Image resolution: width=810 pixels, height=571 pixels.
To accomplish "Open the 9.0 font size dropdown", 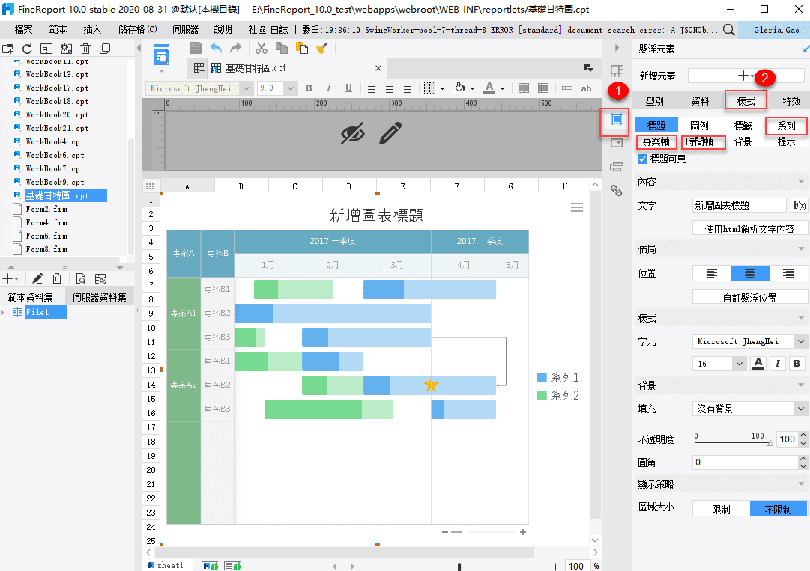I will (290, 88).
